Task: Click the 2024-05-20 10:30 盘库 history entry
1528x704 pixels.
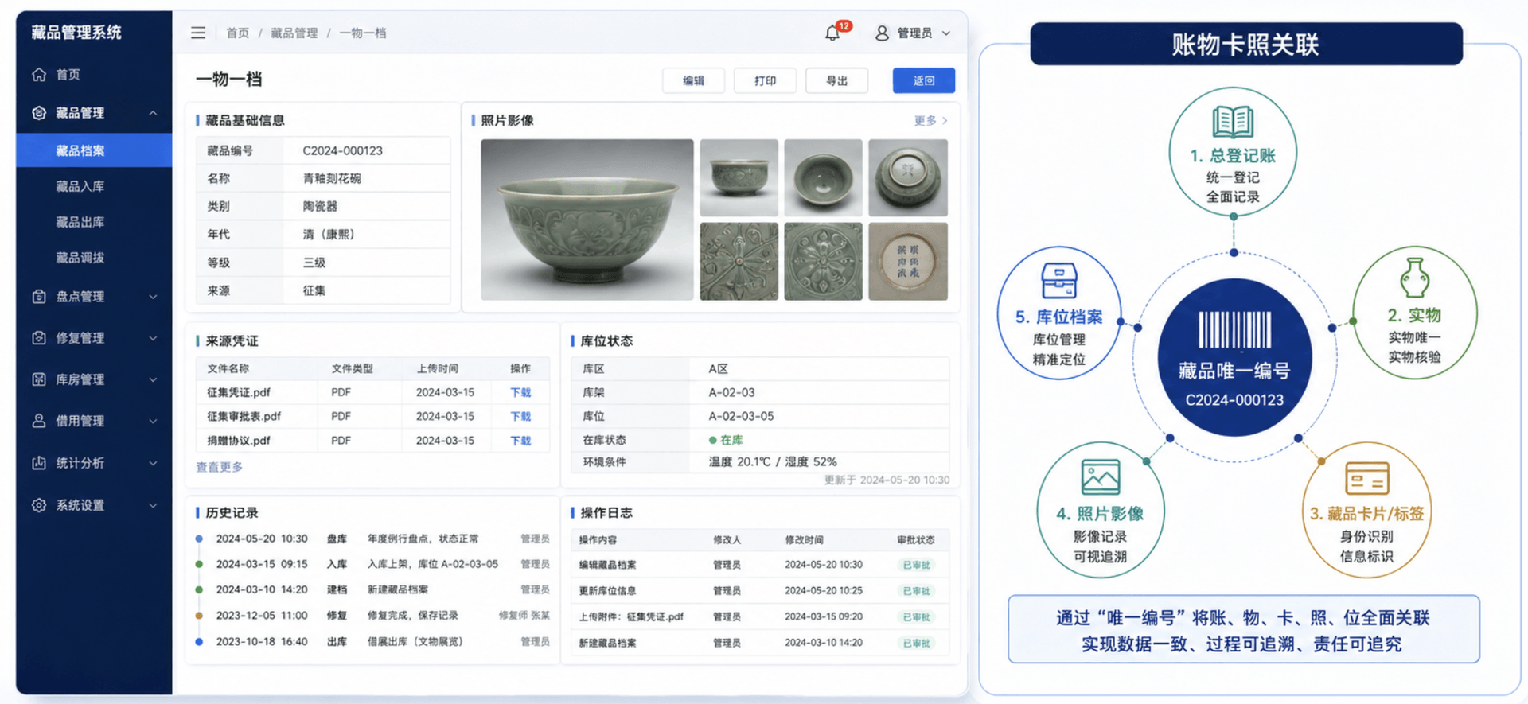Action: 374,539
